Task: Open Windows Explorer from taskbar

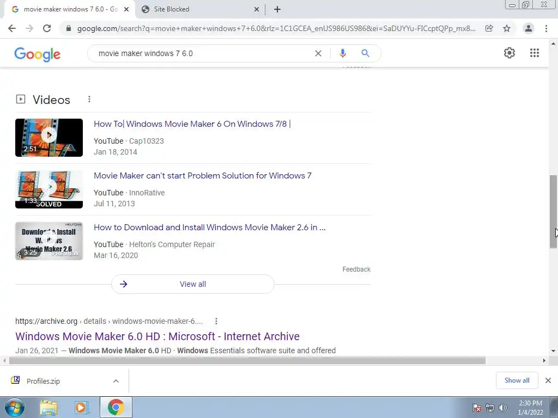Action: pos(48,408)
